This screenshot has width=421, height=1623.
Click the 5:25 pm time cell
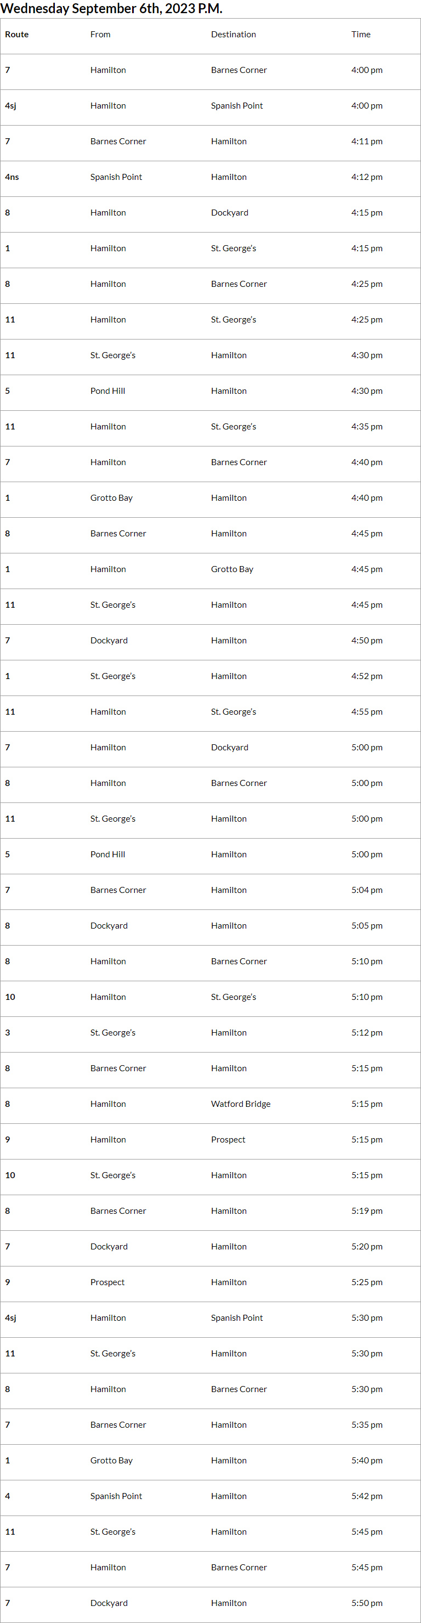[x=366, y=1282]
